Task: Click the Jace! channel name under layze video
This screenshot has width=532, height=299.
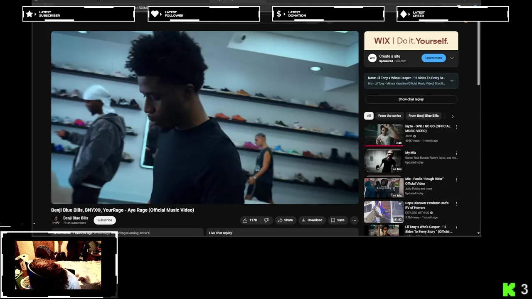Action: (x=409, y=136)
